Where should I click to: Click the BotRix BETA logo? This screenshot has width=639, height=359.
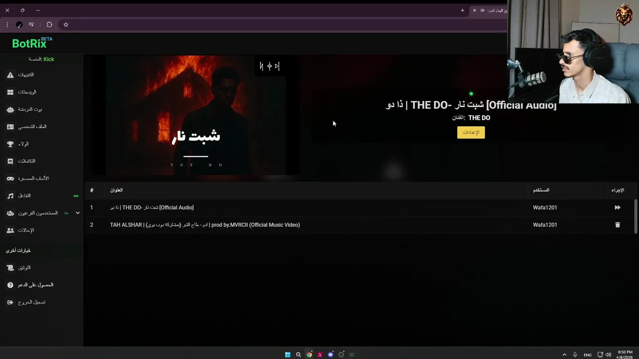(x=32, y=43)
